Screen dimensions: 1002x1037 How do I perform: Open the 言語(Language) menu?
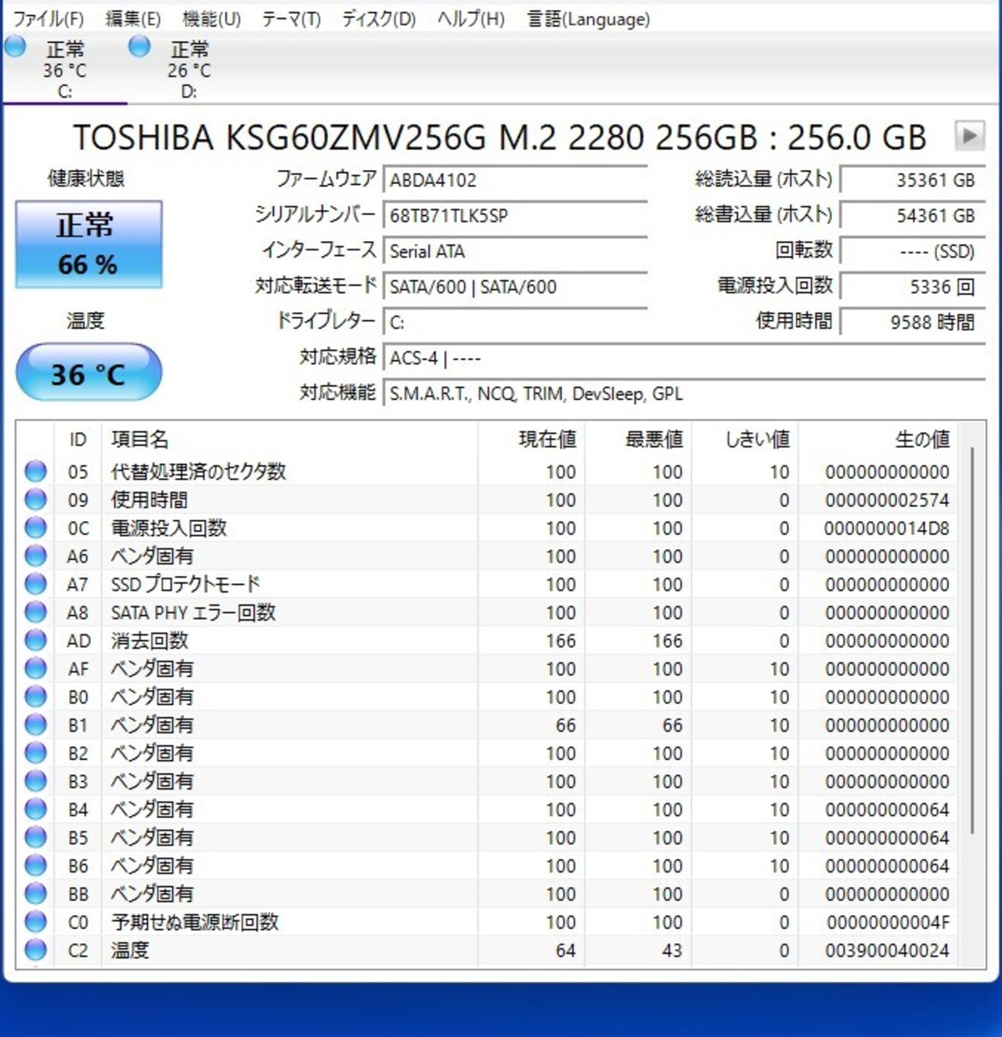pos(588,18)
